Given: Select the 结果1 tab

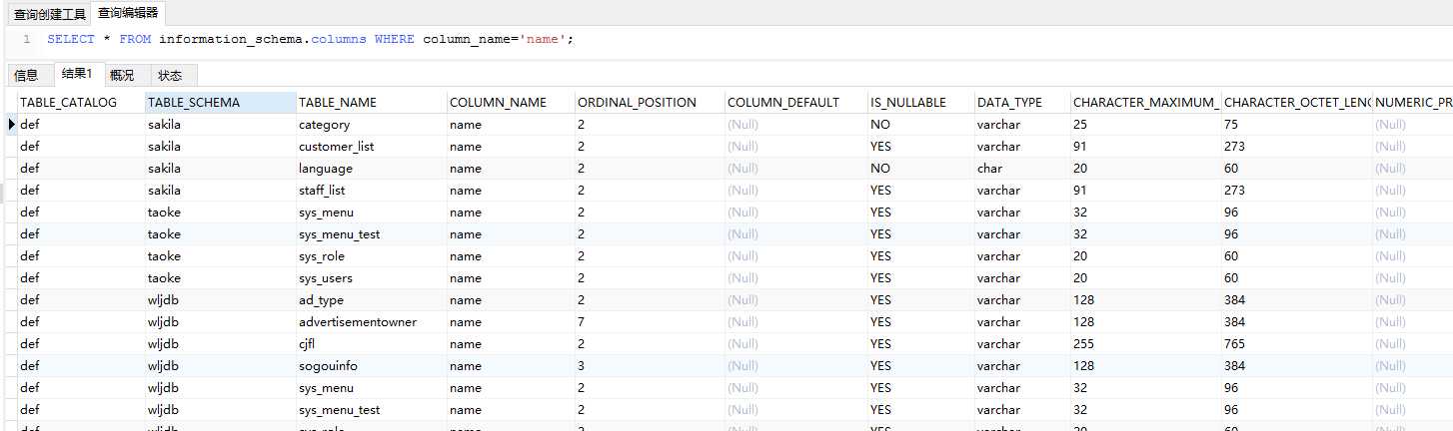Looking at the screenshot, I should point(77,74).
